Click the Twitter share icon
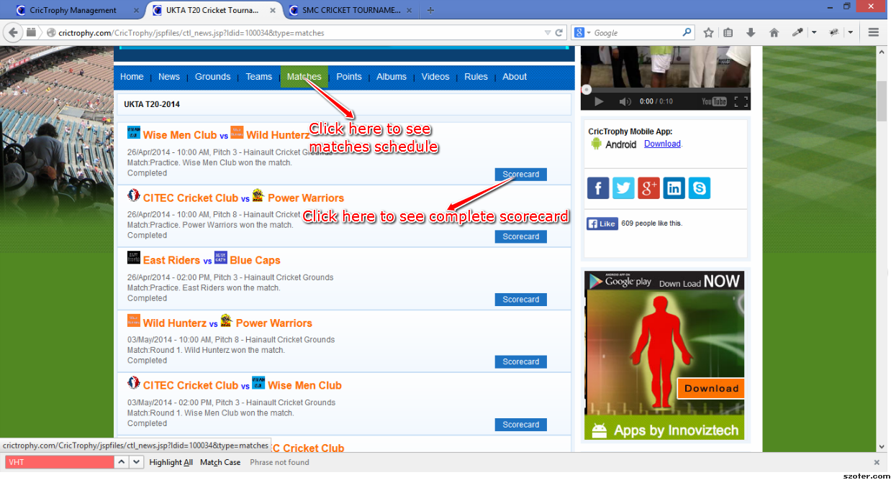Screen dimensions: 891x480 pos(623,188)
